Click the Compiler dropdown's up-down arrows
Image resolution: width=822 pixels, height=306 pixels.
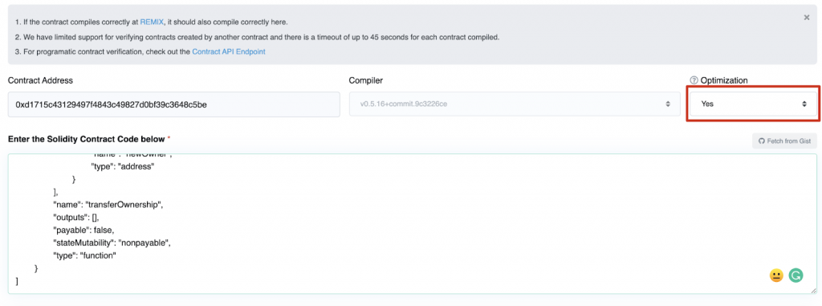click(668, 104)
